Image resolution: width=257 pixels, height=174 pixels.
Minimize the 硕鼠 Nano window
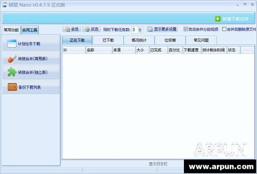pyautogui.click(x=237, y=5)
